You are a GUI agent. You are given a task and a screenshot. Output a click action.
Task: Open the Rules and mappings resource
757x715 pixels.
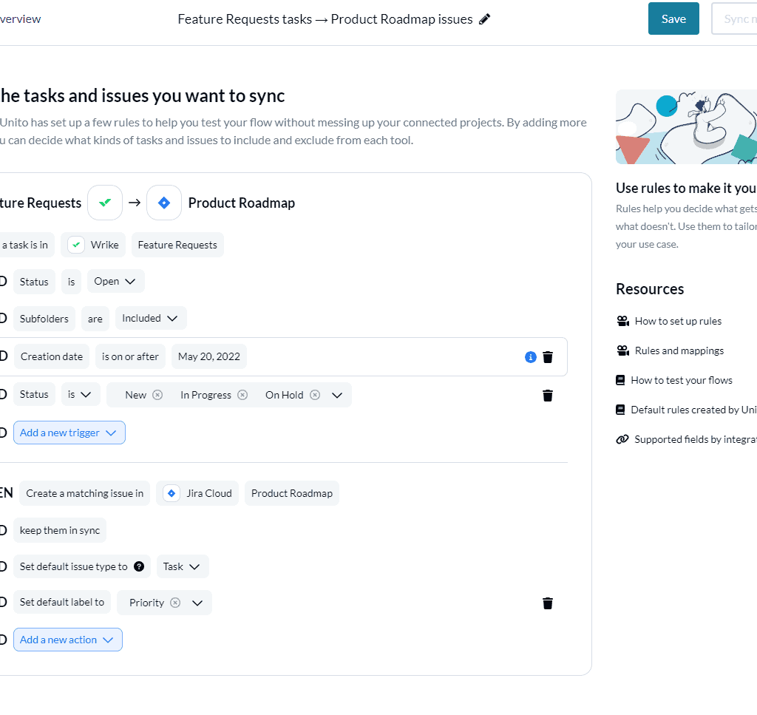coord(679,350)
